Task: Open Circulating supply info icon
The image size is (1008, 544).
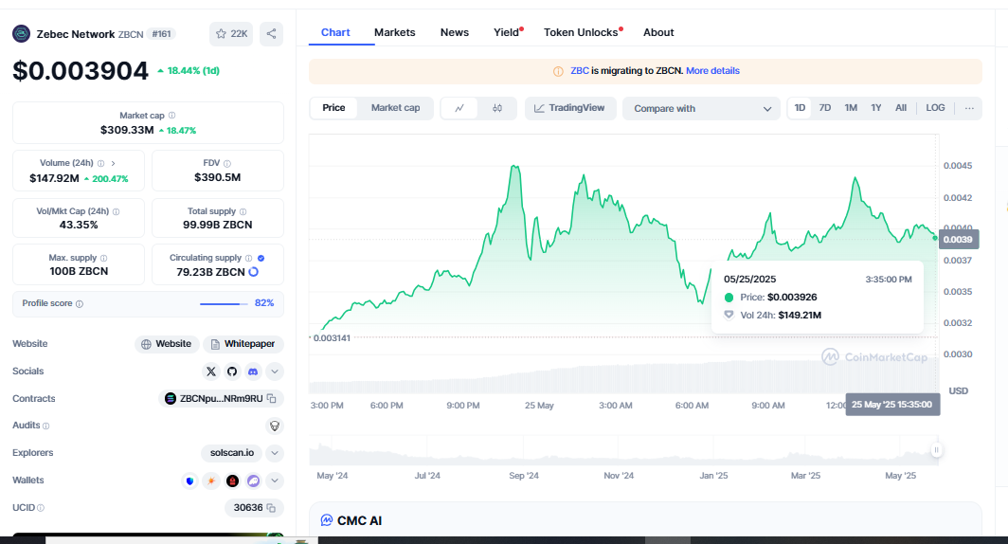Action: click(x=249, y=258)
